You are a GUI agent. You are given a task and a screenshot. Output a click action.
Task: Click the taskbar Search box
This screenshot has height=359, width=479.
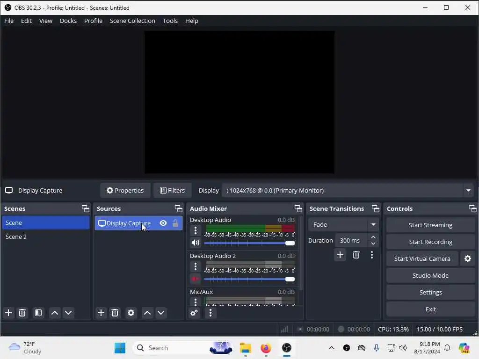(x=183, y=348)
